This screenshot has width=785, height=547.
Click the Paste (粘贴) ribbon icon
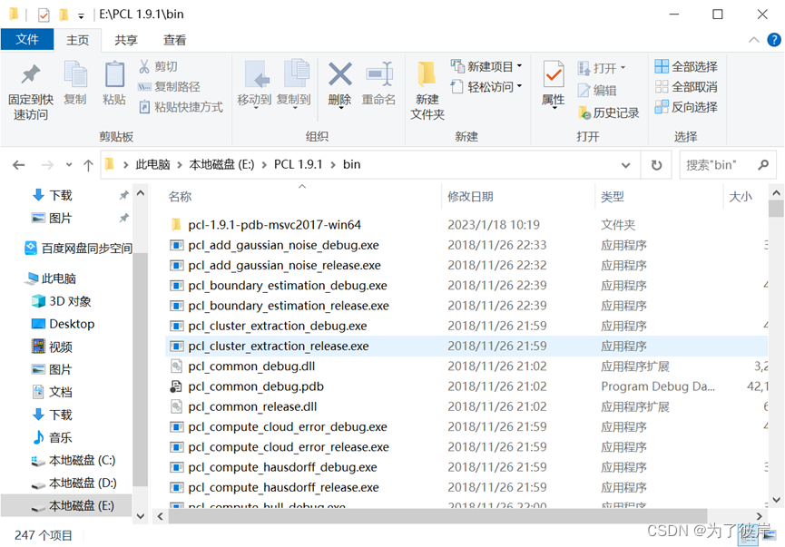coord(114,75)
